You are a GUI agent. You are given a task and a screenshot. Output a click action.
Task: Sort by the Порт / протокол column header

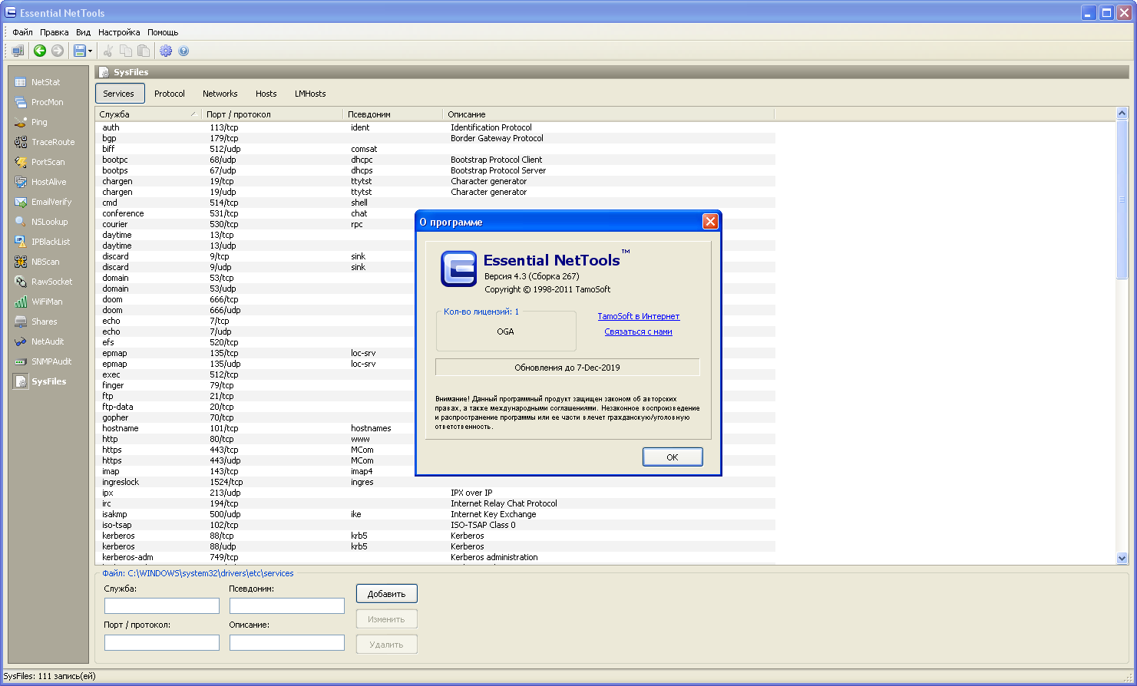coord(273,114)
